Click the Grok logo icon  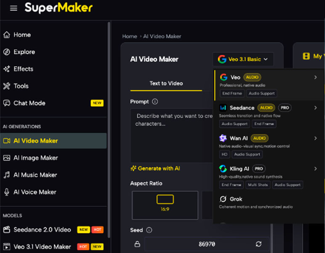[x=223, y=199]
